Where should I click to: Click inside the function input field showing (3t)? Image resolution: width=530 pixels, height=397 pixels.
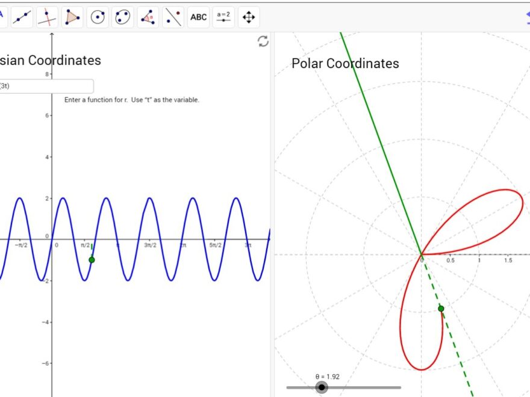coord(45,87)
